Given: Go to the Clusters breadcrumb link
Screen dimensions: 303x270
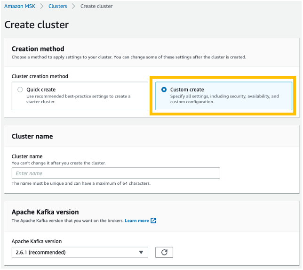Looking at the screenshot, I should pos(57,6).
